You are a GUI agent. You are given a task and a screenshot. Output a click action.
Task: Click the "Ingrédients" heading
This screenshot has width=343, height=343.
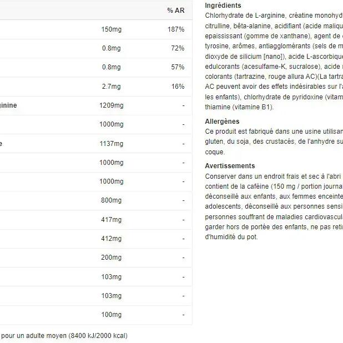(x=223, y=5)
